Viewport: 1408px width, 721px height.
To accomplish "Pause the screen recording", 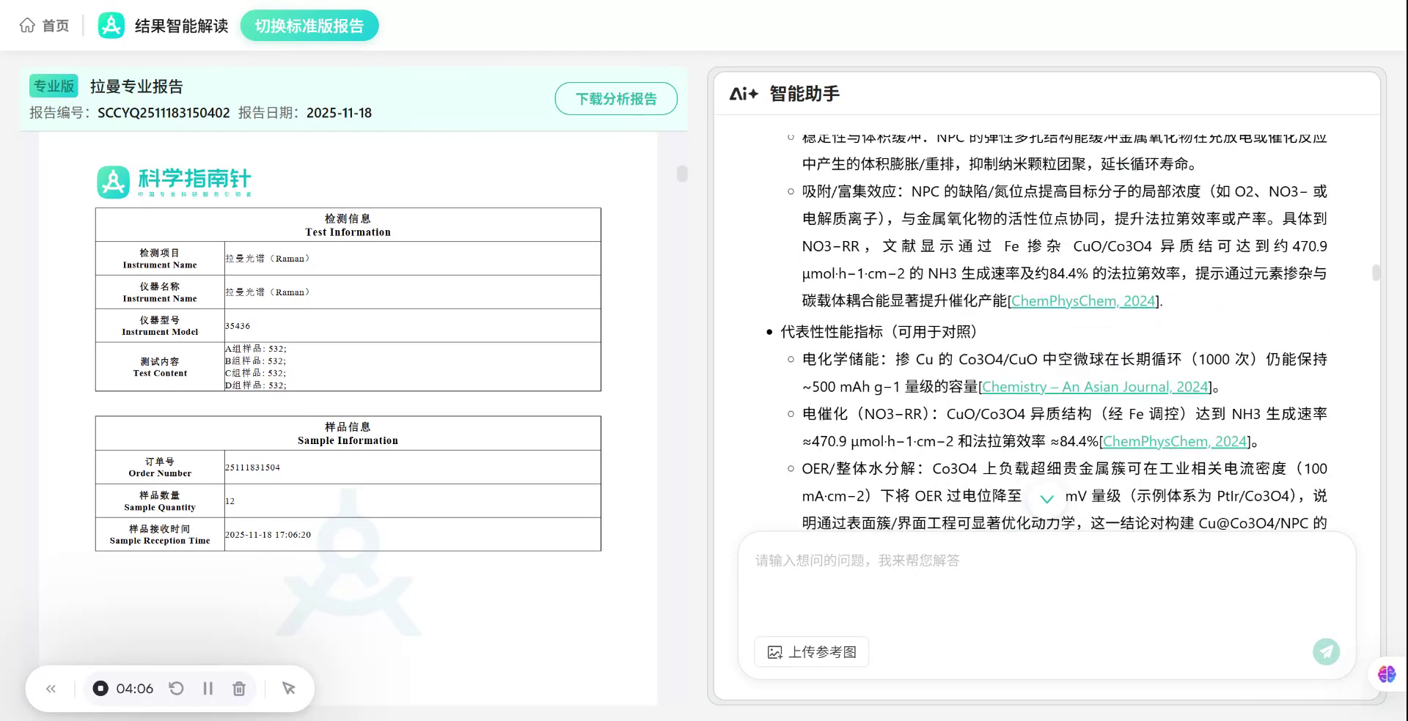I will click(x=208, y=688).
